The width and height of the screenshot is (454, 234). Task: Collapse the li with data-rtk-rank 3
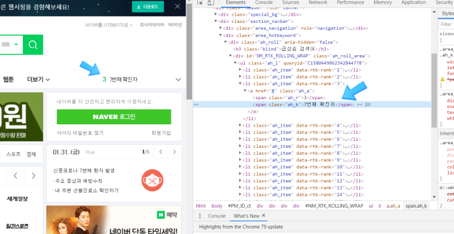(240, 84)
